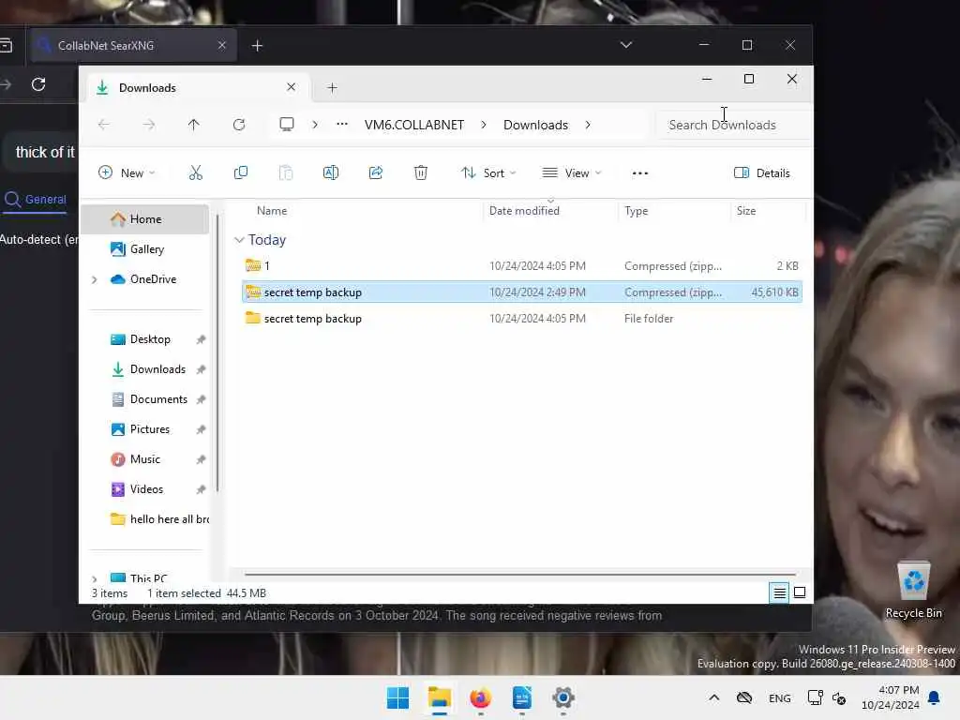Click the Share icon in toolbar

coord(376,173)
